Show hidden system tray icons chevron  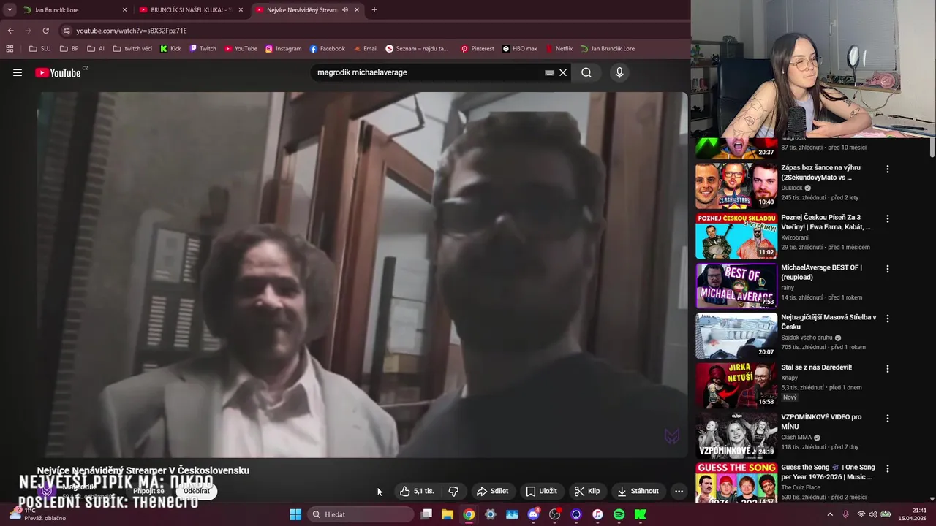pos(830,514)
